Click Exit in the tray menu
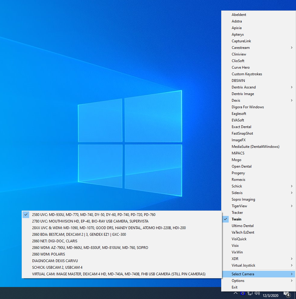 point(258,287)
